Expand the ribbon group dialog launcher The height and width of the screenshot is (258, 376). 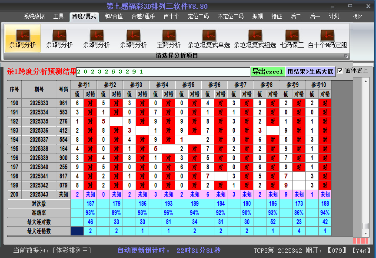[x=346, y=56]
